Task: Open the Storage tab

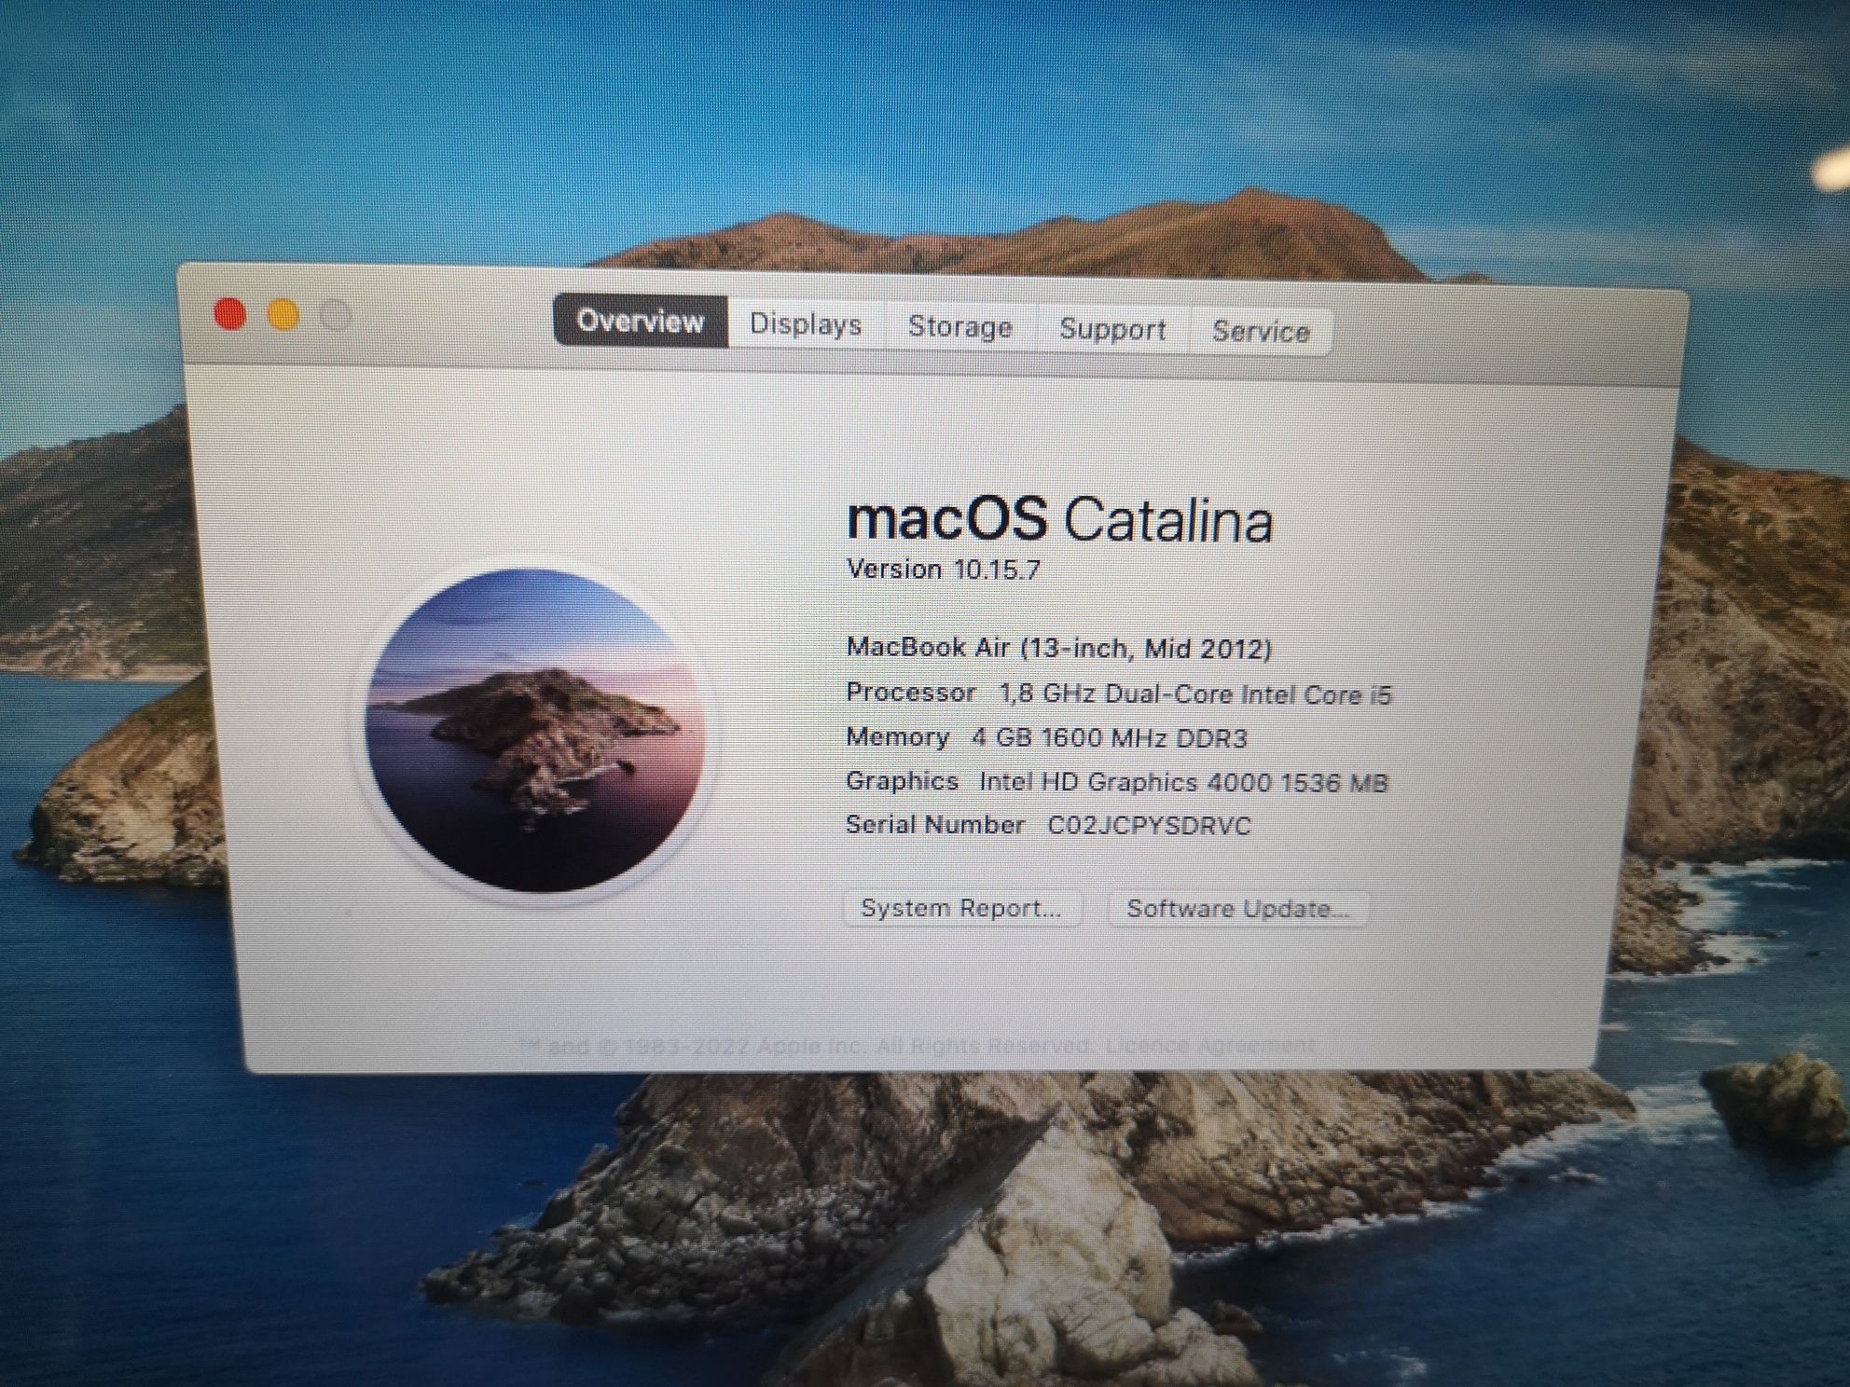Action: pos(960,327)
